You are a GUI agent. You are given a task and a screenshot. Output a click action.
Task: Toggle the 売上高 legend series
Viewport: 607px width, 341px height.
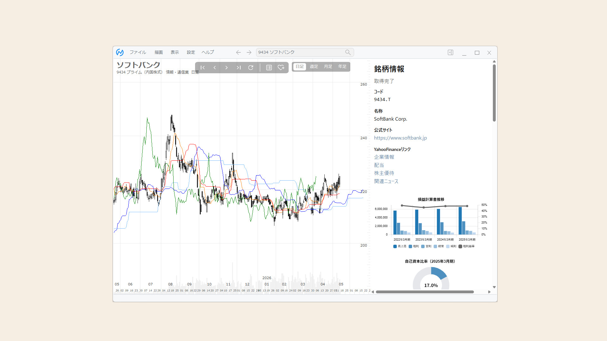[x=400, y=246]
